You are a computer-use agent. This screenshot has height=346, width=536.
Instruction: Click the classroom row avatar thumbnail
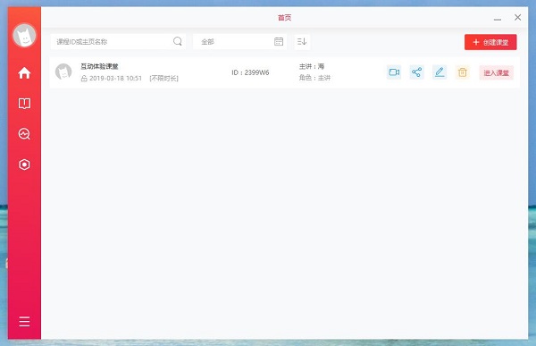point(63,72)
